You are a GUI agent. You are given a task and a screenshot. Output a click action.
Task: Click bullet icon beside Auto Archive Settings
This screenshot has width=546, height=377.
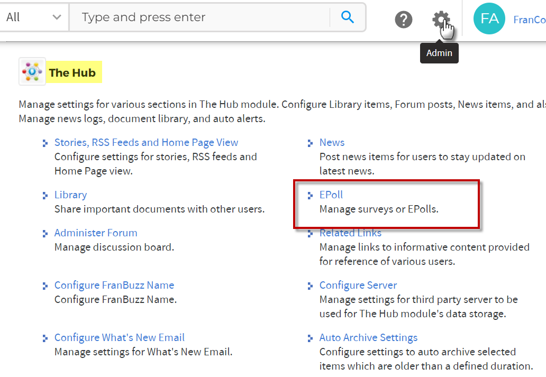coord(310,338)
